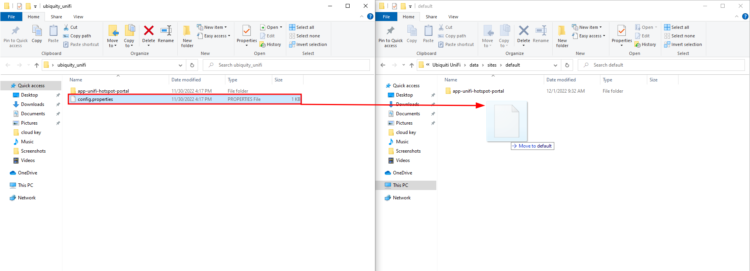Click the help icon in left window
This screenshot has width=750, height=271.
click(370, 16)
